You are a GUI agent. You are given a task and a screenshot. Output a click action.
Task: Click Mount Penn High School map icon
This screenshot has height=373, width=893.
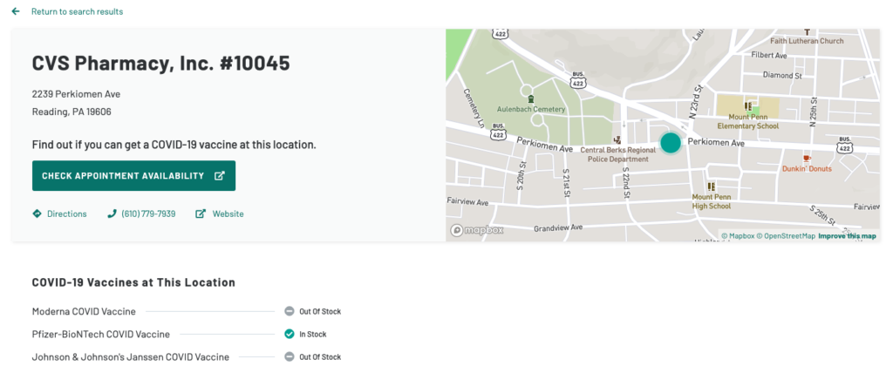[x=711, y=186]
